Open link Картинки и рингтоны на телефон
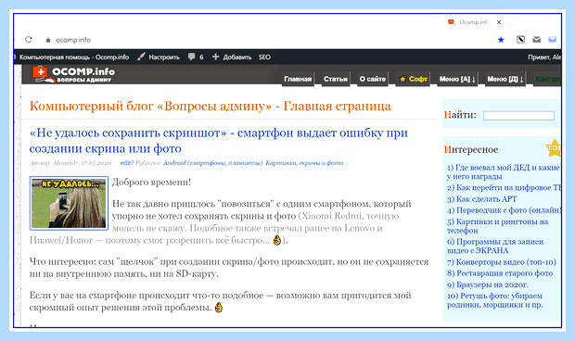575x341 pixels. 497,226
